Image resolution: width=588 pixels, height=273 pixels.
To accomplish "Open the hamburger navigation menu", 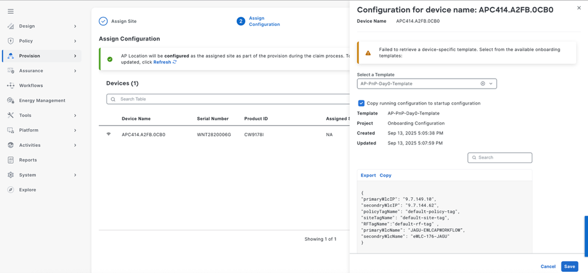I will tap(11, 11).
